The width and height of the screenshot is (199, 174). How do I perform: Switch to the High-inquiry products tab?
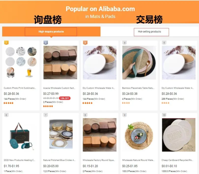(x=51, y=31)
